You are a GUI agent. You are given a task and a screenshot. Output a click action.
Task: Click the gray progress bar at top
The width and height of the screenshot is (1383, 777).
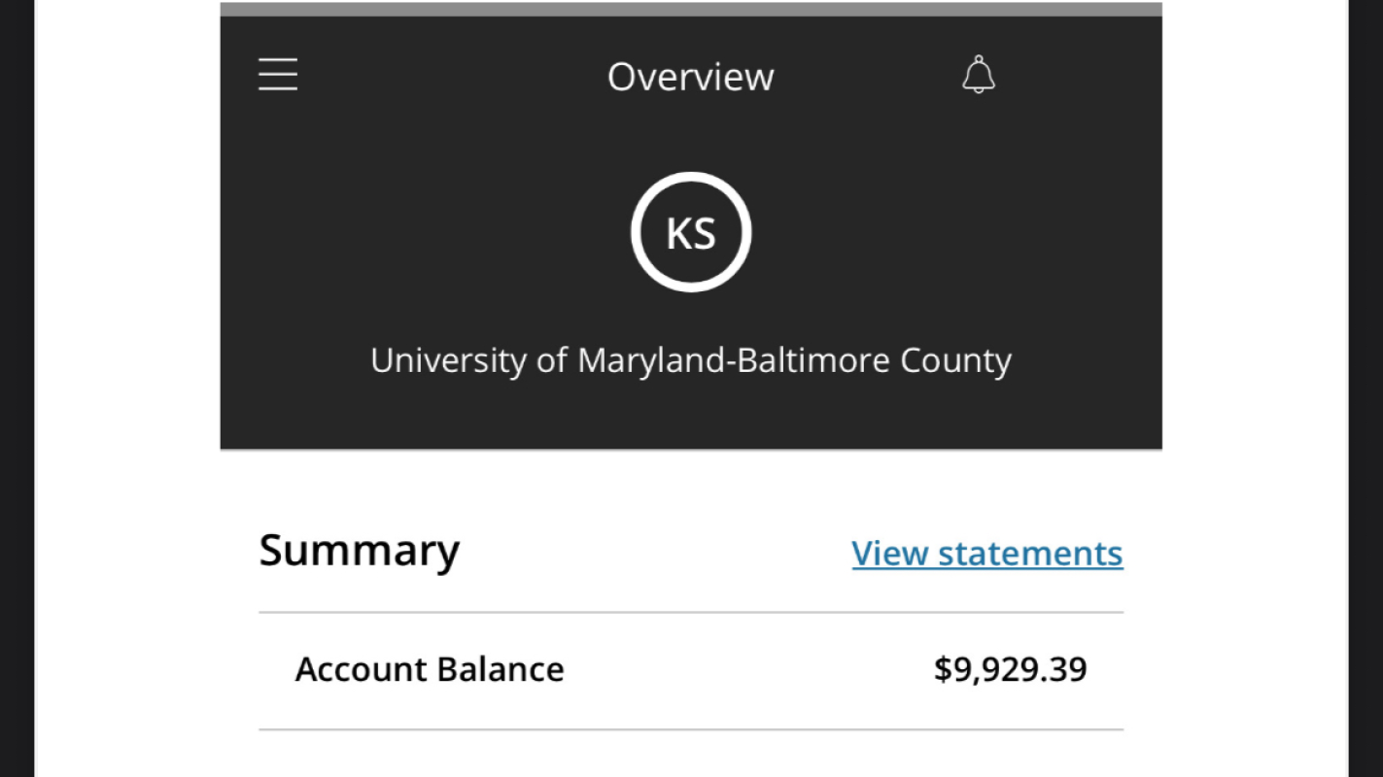[690, 7]
